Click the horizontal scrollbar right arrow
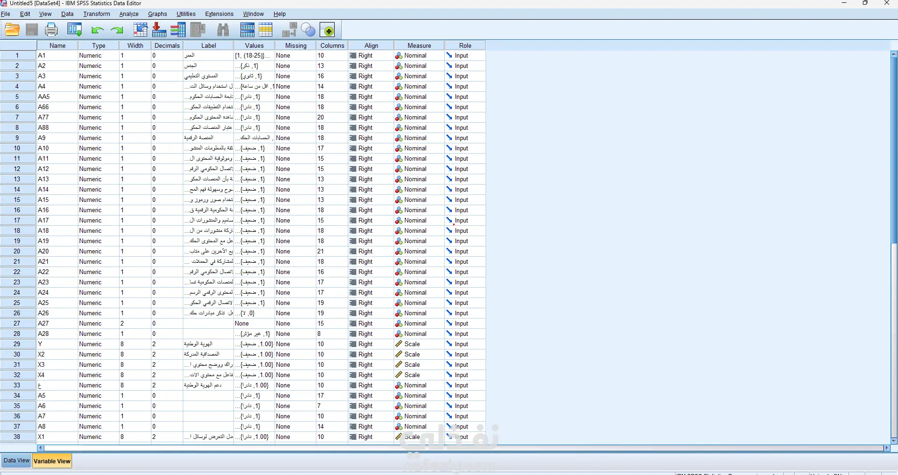This screenshot has width=898, height=475. [887, 448]
